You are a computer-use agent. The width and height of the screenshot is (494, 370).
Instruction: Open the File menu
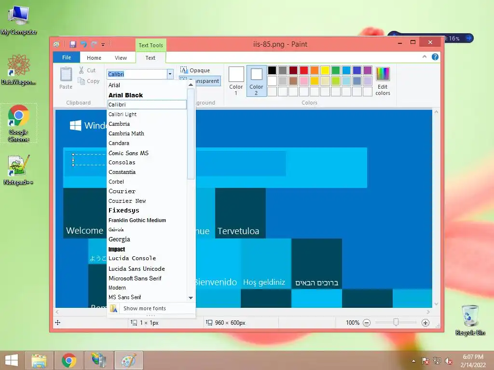tap(67, 58)
